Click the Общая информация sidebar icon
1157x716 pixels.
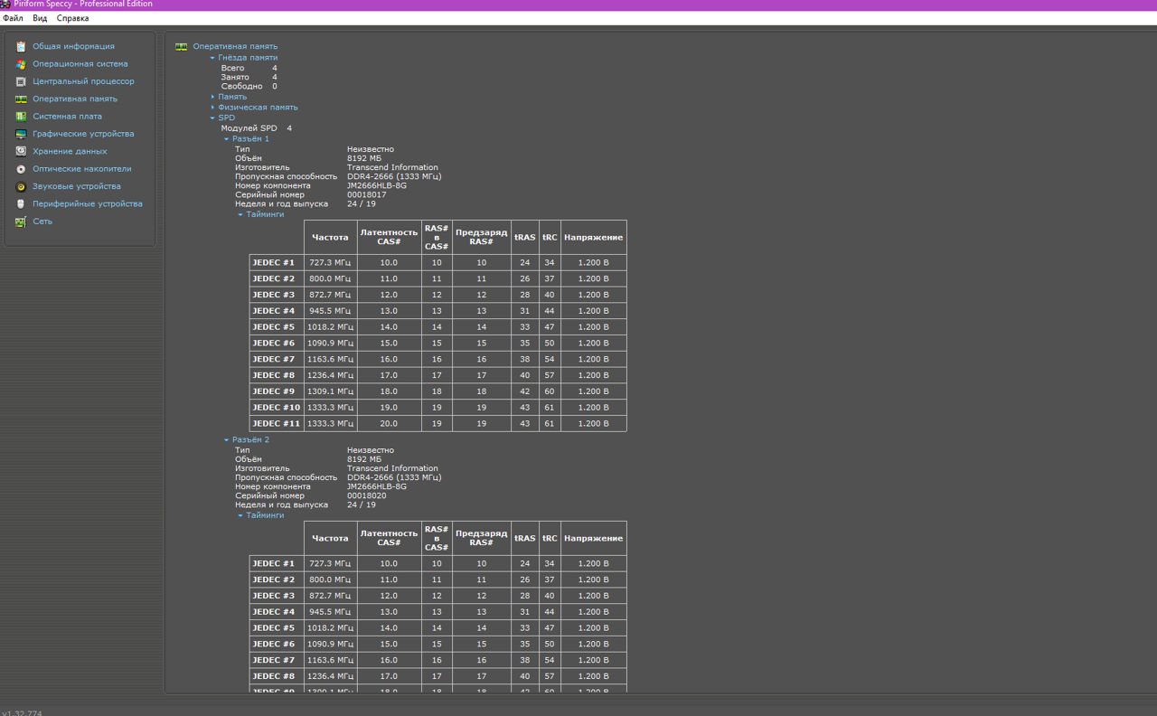[21, 46]
